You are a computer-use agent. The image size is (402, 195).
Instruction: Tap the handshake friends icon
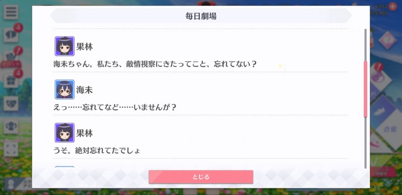click(11, 103)
